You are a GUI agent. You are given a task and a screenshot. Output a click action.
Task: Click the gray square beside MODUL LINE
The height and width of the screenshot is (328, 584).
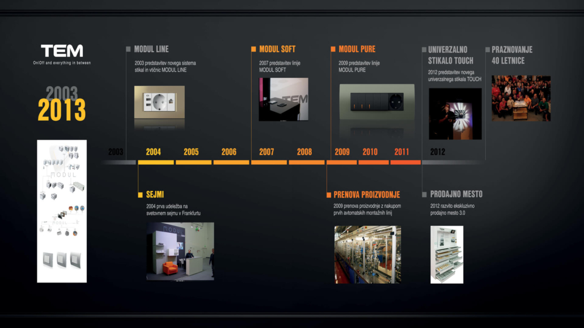click(128, 49)
